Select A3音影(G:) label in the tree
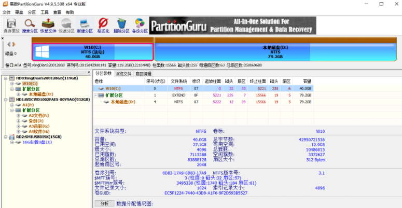 [39, 126]
